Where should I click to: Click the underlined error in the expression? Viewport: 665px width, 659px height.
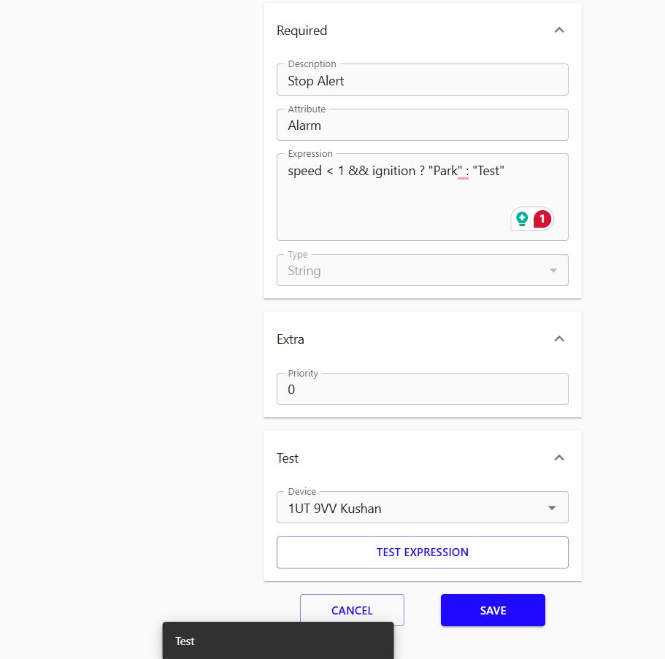[x=463, y=172]
